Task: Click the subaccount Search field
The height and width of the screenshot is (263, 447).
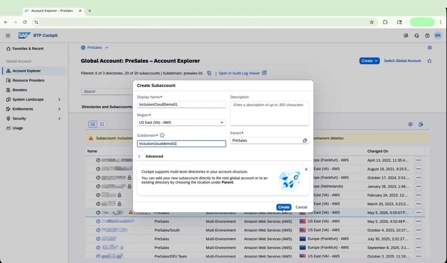Action: 107,91
